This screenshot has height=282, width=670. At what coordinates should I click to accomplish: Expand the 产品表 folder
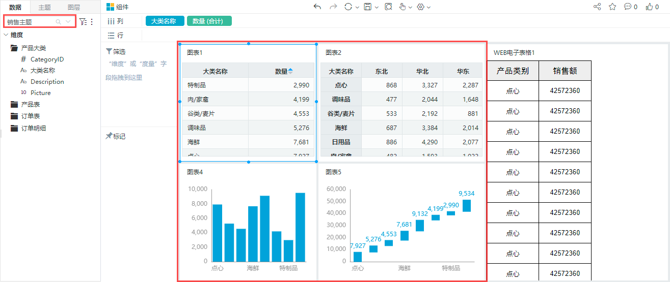[x=14, y=104]
